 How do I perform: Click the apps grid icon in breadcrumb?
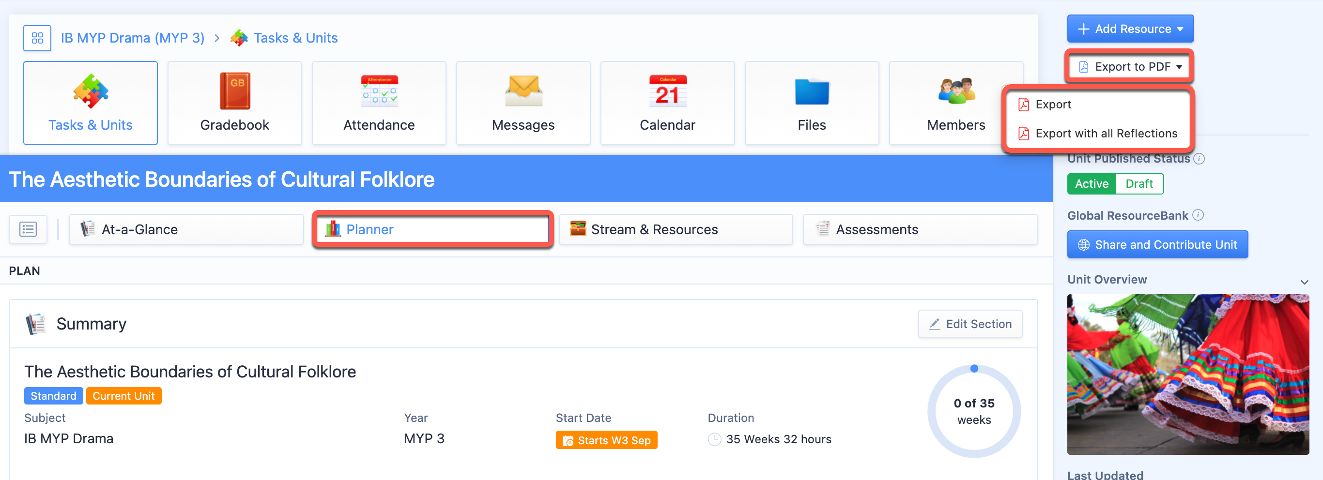[x=37, y=37]
